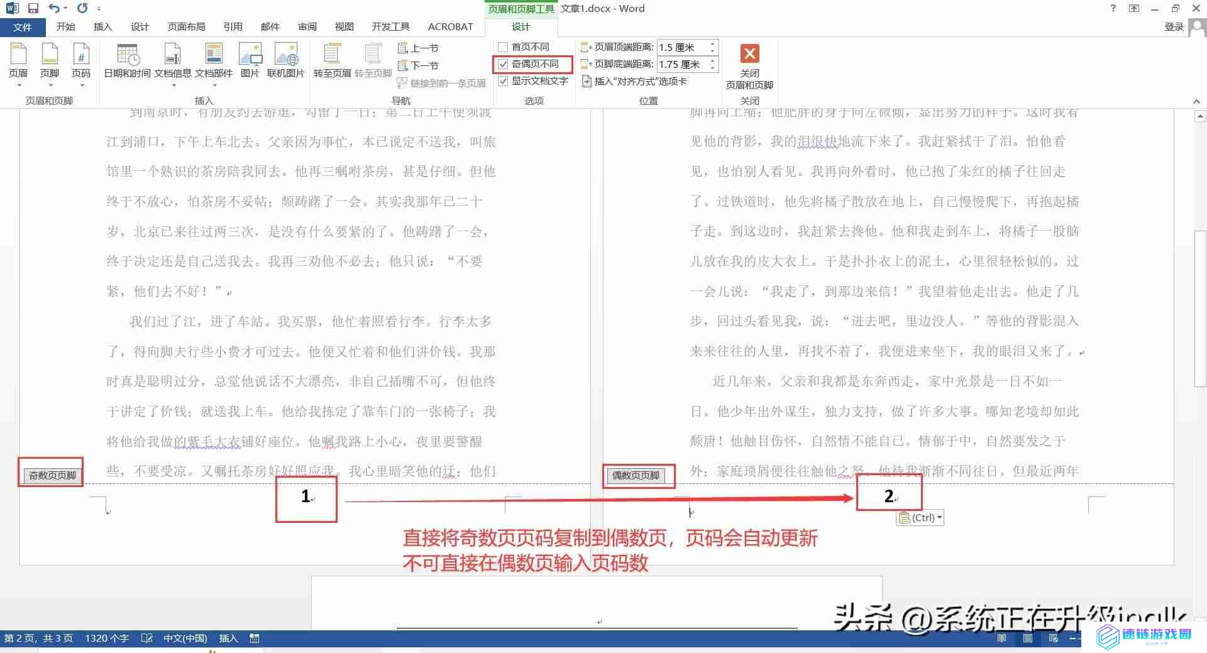
Task: Switch to print layout view icon
Action: pos(1028,638)
